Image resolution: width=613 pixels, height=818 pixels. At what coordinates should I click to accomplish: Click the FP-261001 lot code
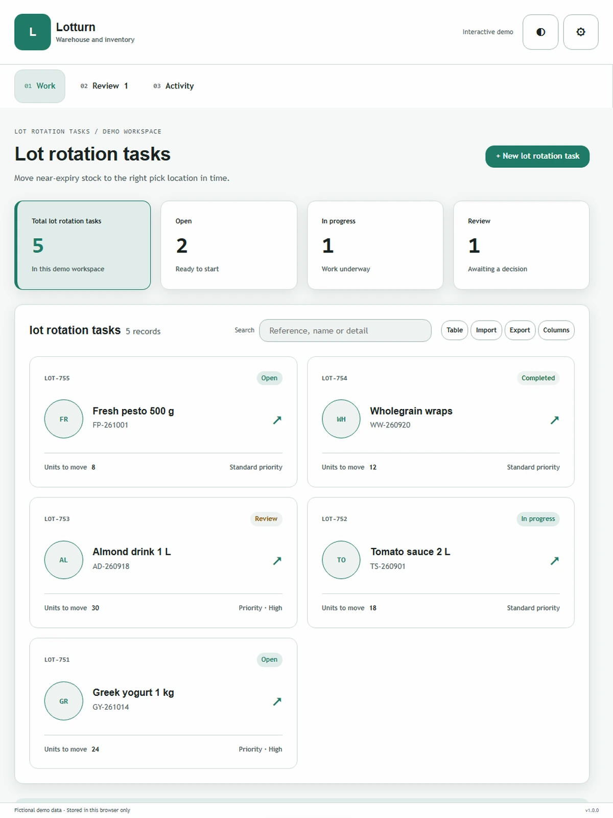click(110, 425)
